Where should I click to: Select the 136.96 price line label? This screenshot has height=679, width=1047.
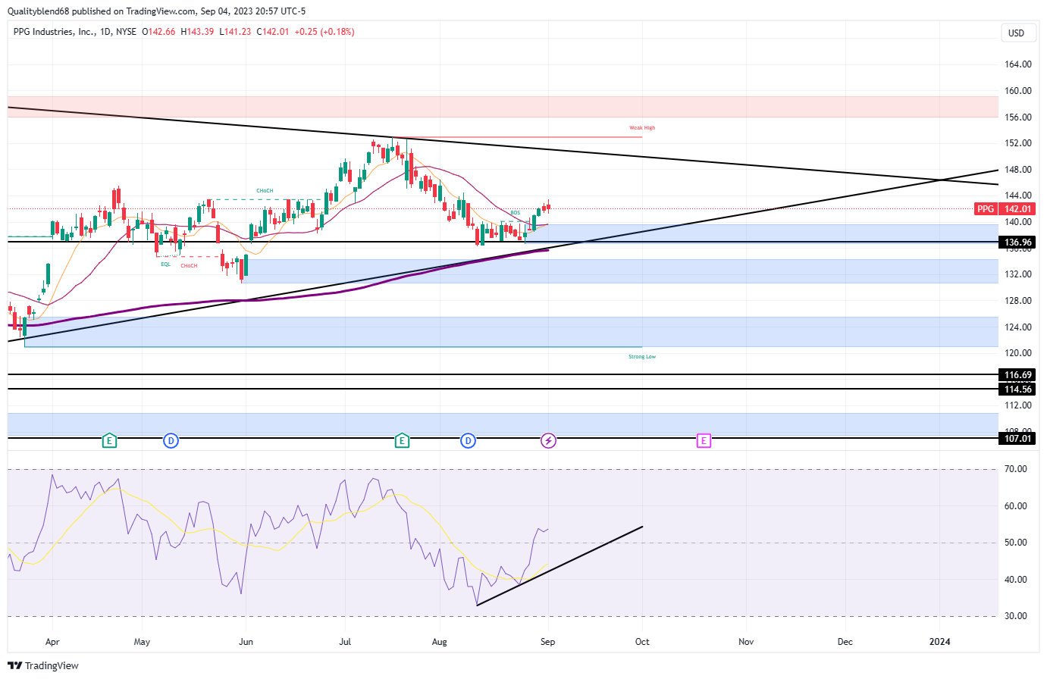[x=1017, y=242]
